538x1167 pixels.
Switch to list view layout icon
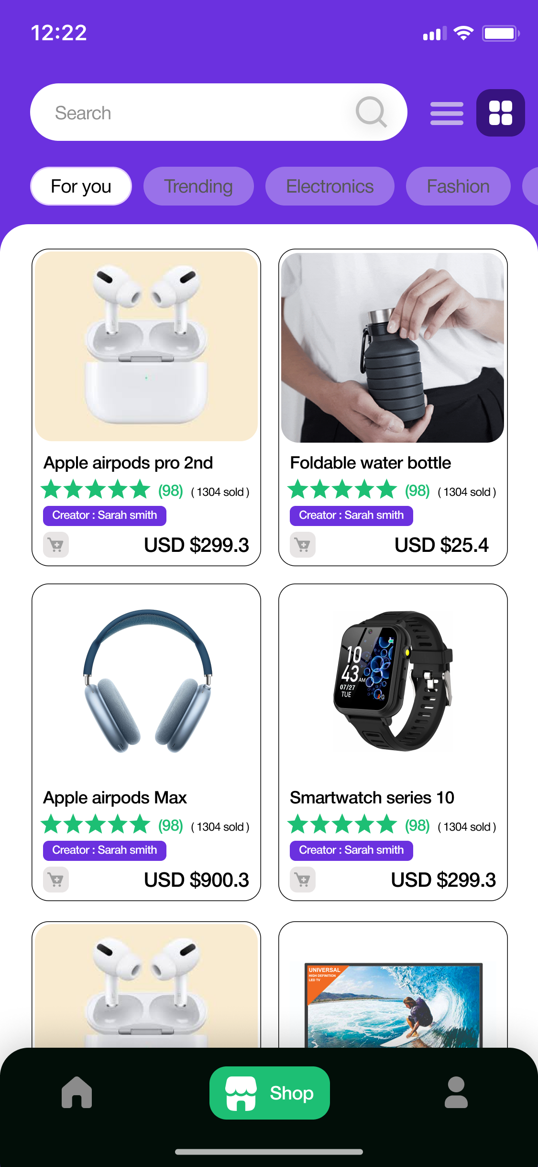(x=447, y=114)
